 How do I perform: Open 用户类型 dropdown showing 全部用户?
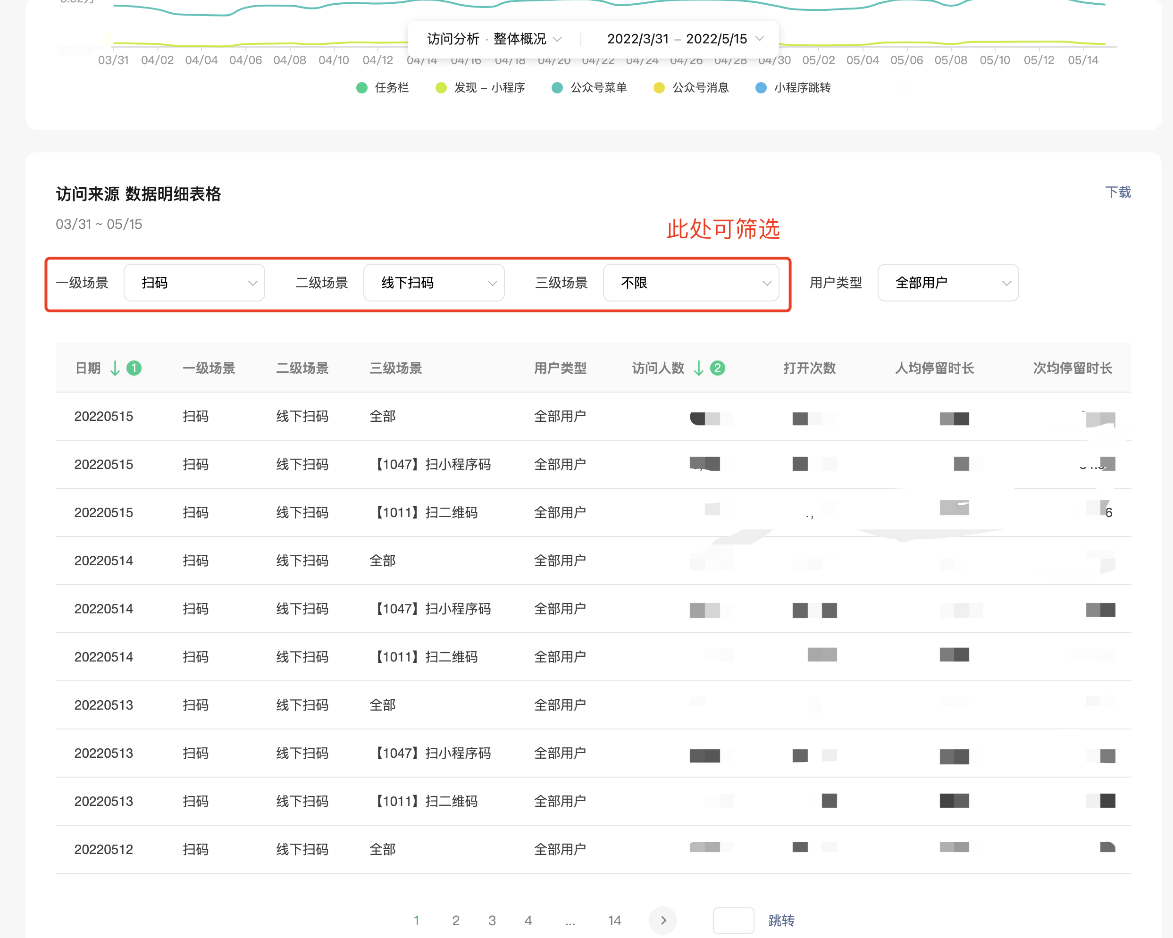click(x=948, y=283)
